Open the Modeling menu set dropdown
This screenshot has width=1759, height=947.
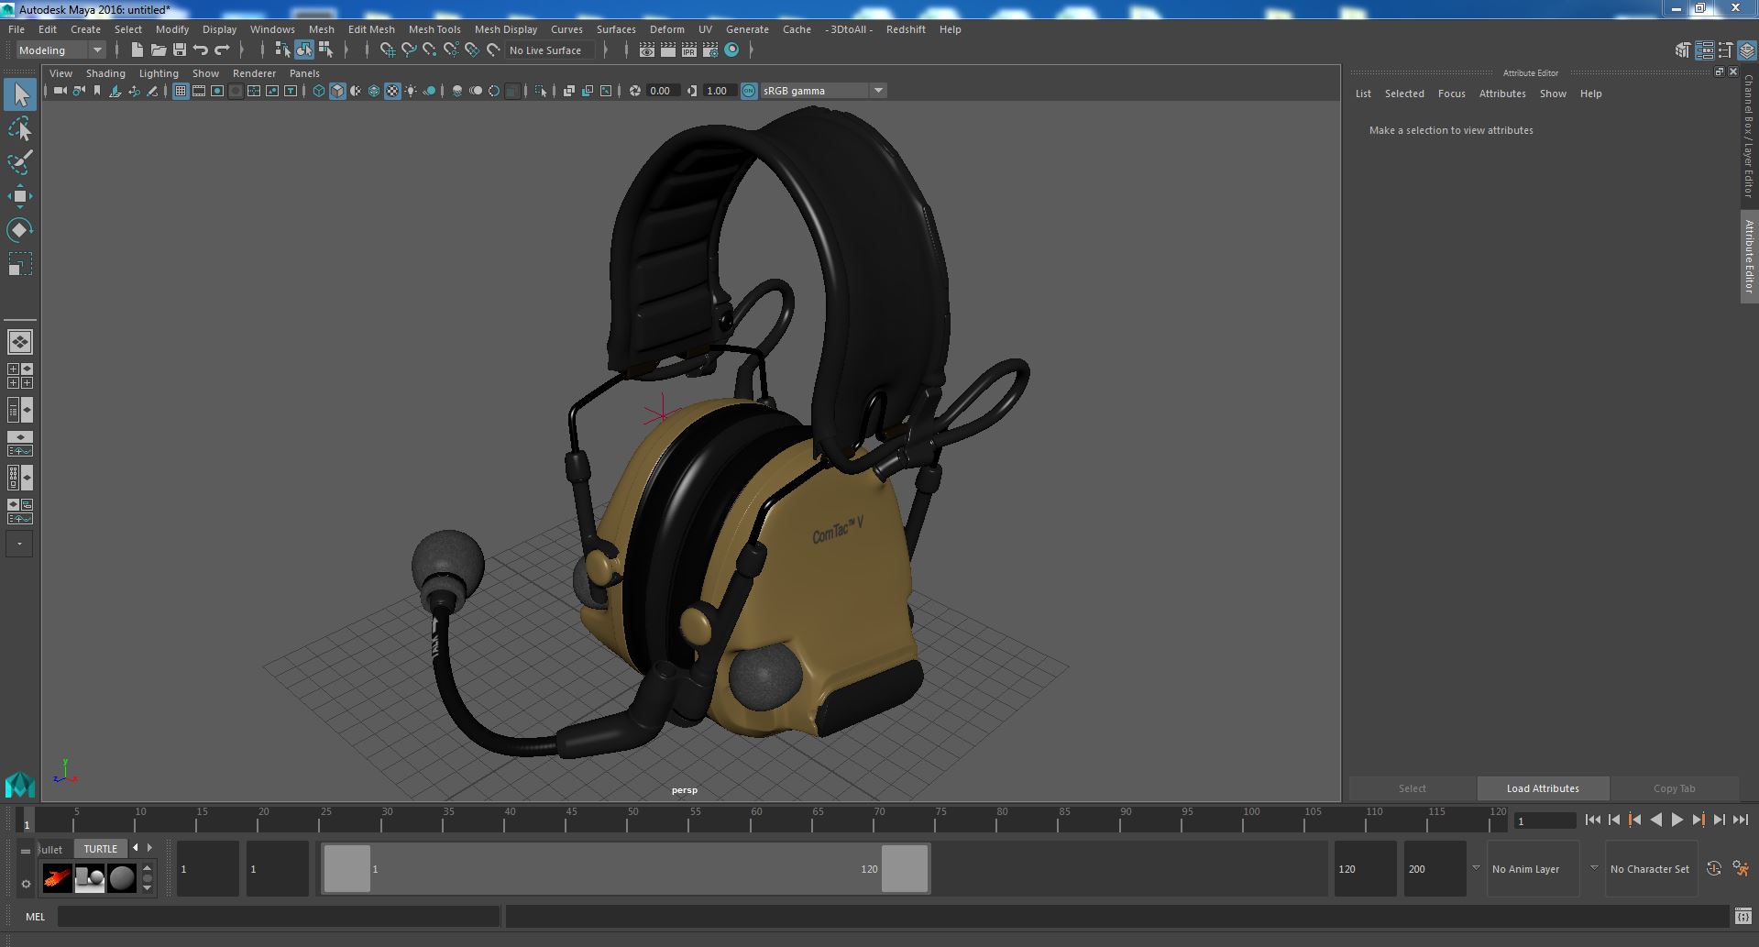60,50
